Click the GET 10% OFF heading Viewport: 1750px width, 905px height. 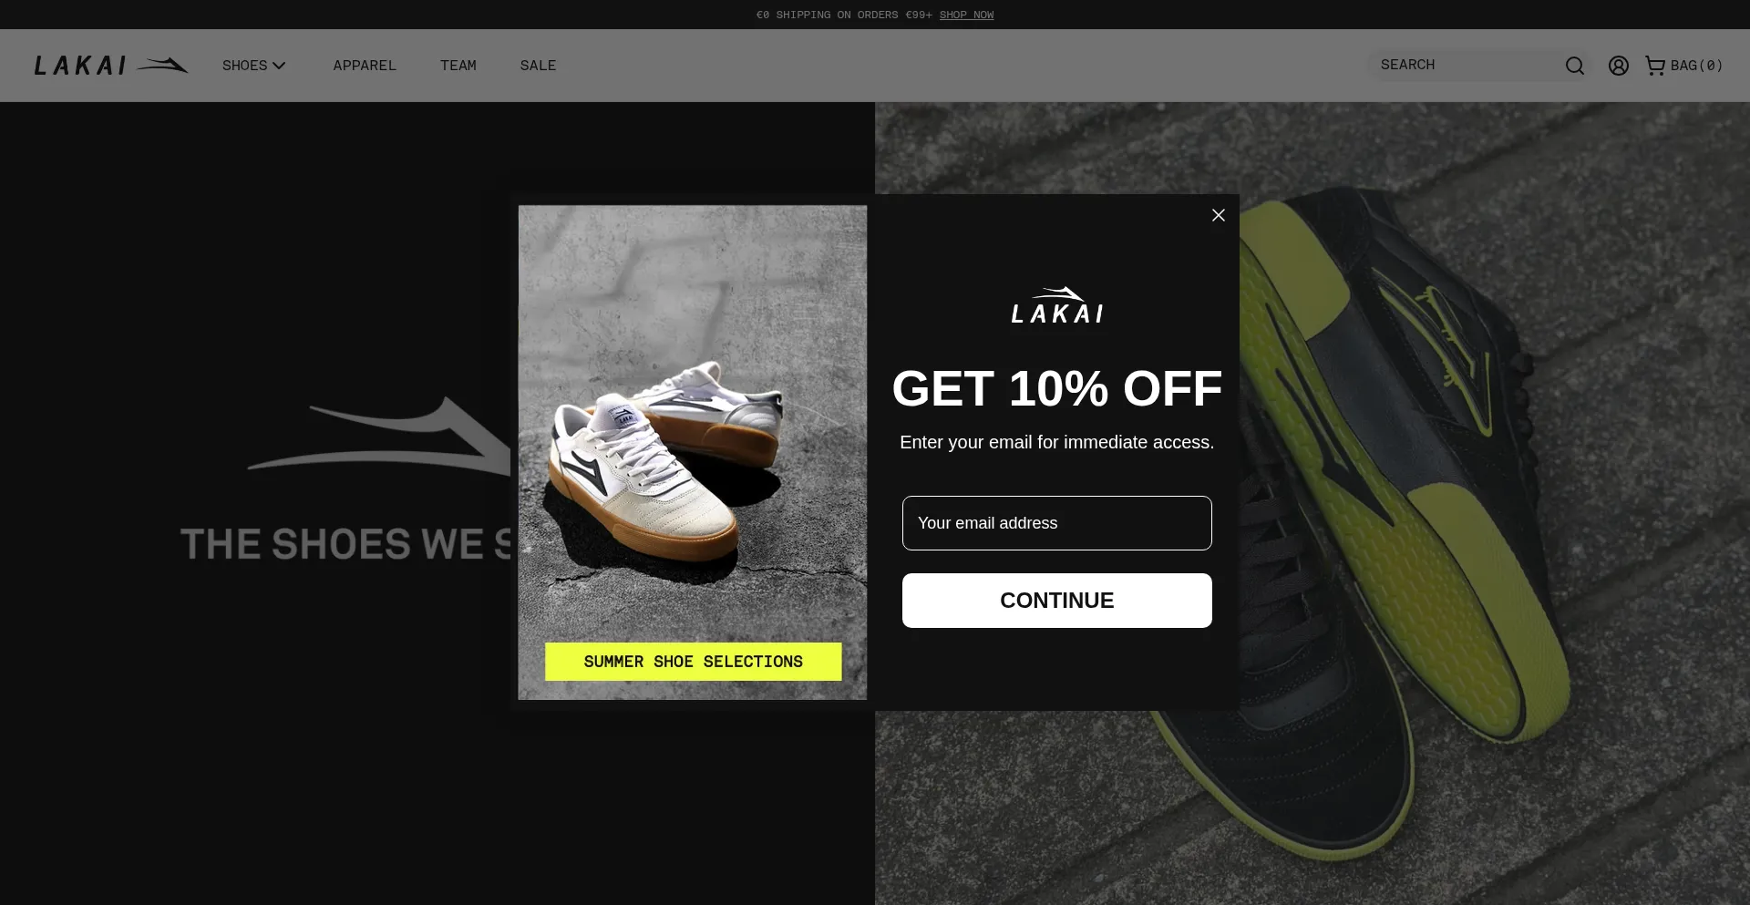pyautogui.click(x=1057, y=389)
